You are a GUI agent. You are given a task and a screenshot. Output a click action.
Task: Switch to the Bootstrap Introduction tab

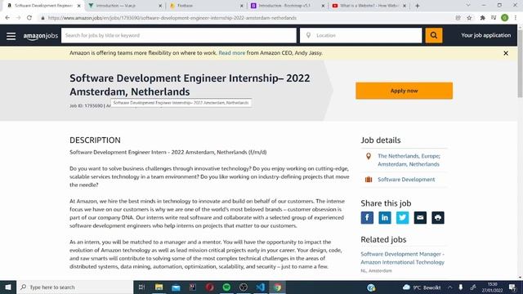click(x=288, y=6)
